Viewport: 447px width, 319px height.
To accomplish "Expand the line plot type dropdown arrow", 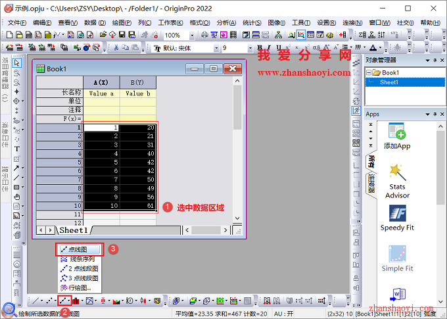I will pyautogui.click(x=42, y=301).
